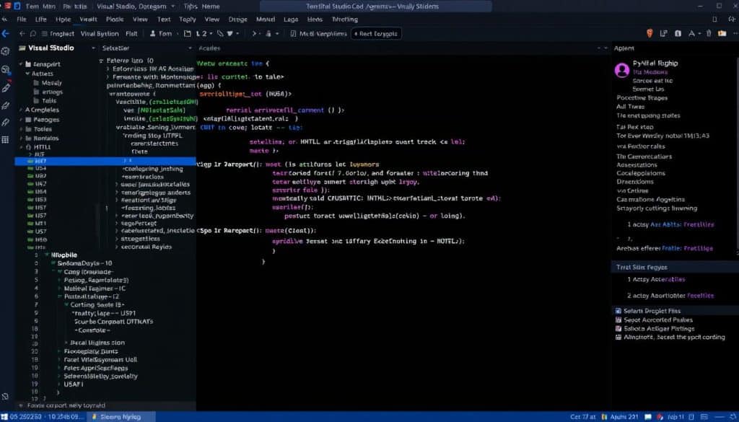Select the pin icon in the activity bar
The image size is (739, 422).
click(6, 123)
